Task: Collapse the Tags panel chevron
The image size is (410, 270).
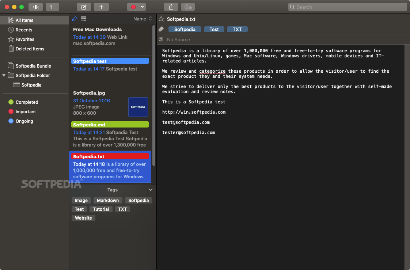Action: 150,190
